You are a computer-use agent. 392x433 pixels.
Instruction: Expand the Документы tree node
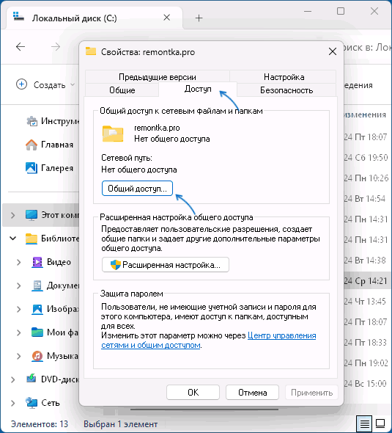click(19, 285)
